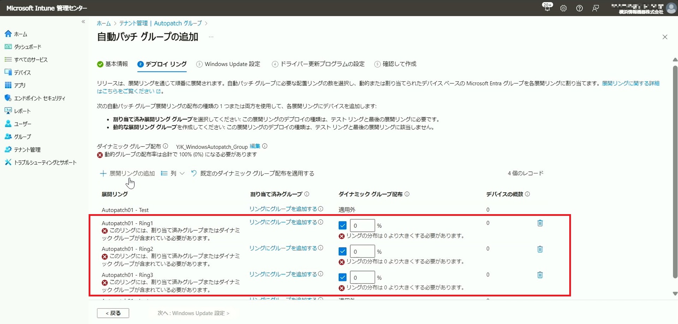Click info icon beside Ring1 group link
The height and width of the screenshot is (324, 678).
[321, 222]
